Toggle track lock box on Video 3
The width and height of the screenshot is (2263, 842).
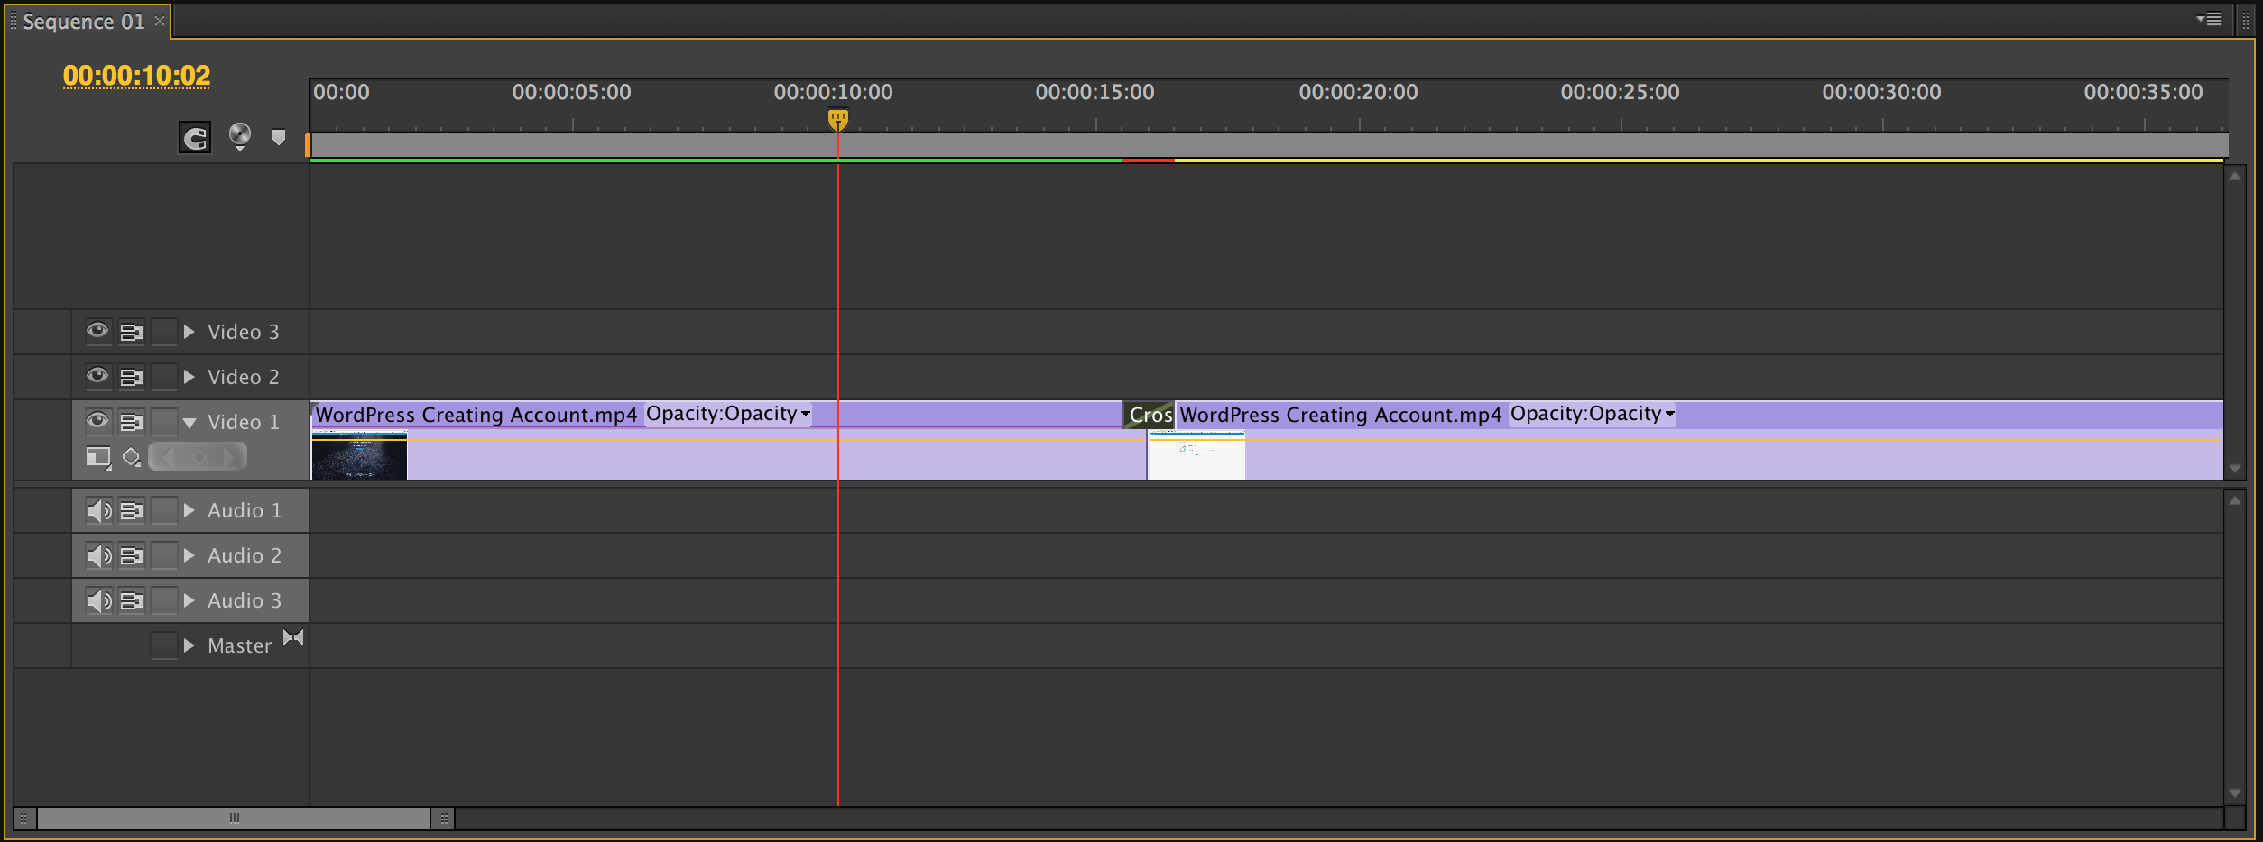point(163,333)
